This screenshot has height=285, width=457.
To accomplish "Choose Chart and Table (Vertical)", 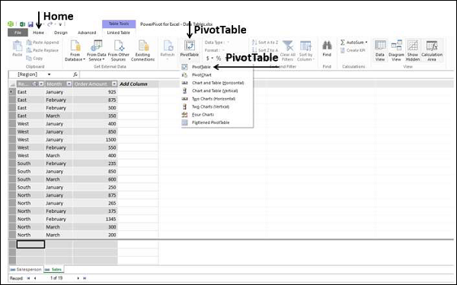I will pyautogui.click(x=215, y=90).
